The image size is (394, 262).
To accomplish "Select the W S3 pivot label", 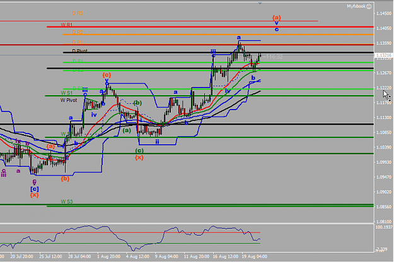I will [67, 202].
